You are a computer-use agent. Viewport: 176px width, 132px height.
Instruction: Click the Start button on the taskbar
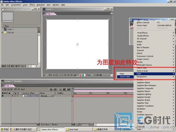4,129
